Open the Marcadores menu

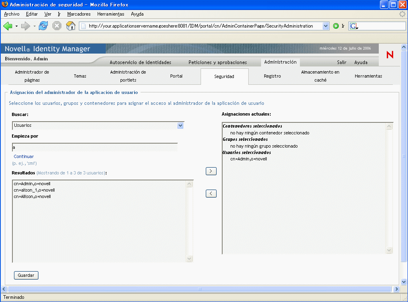coord(79,14)
